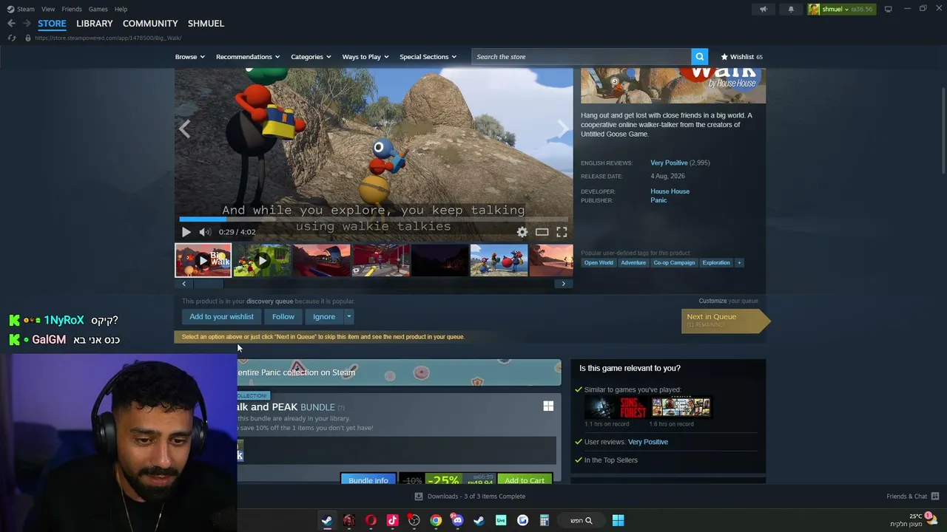Click the Big Picture mode monitor icon

coord(888,9)
